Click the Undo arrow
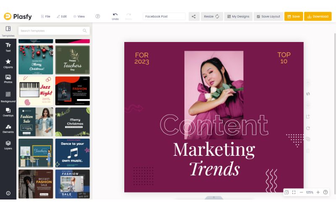Viewport: 336px width, 210px height. pyautogui.click(x=115, y=15)
